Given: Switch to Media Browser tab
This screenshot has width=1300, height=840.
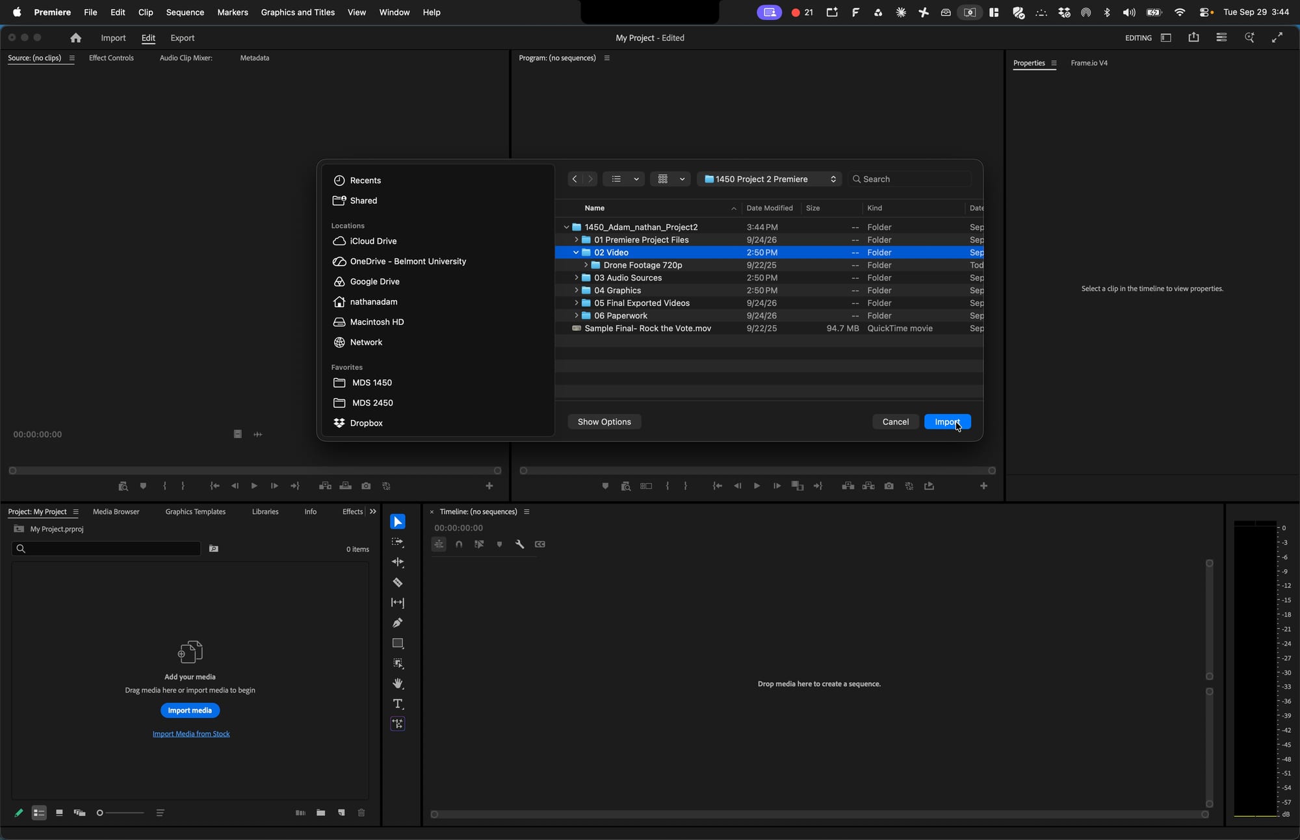Looking at the screenshot, I should pos(116,512).
